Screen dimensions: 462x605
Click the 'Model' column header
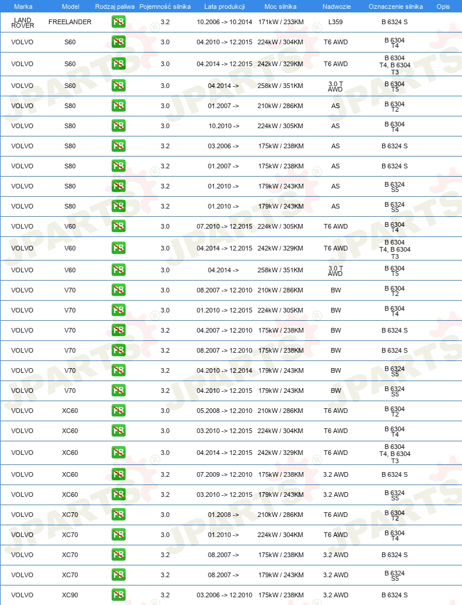(71, 6)
